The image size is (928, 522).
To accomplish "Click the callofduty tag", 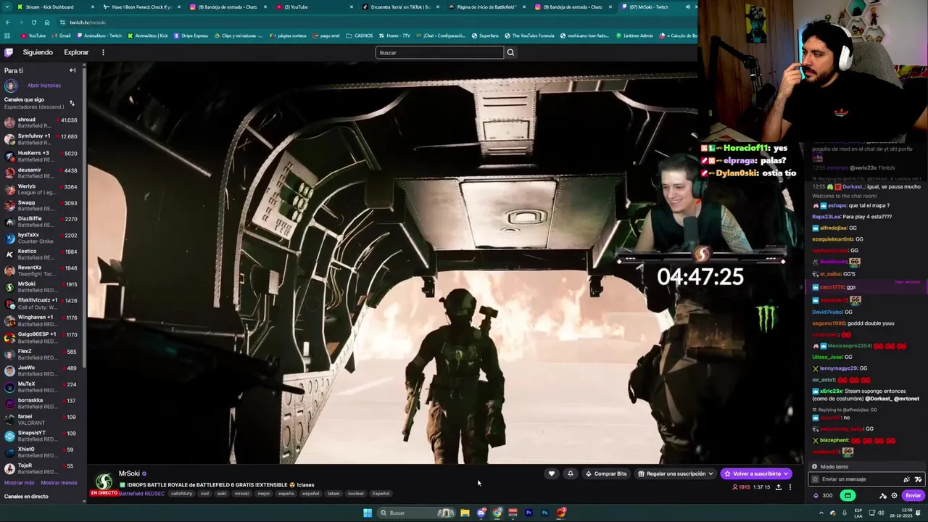I will click(x=180, y=494).
